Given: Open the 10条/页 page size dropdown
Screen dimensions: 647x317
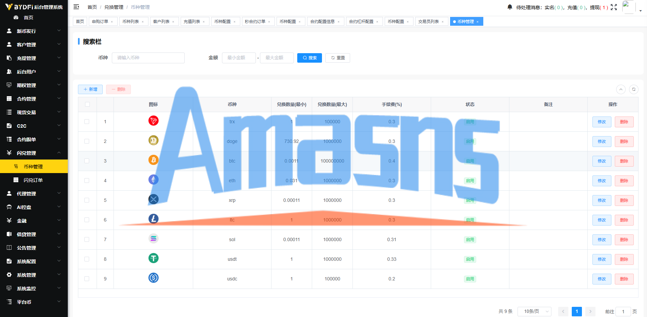Looking at the screenshot, I should (x=534, y=312).
